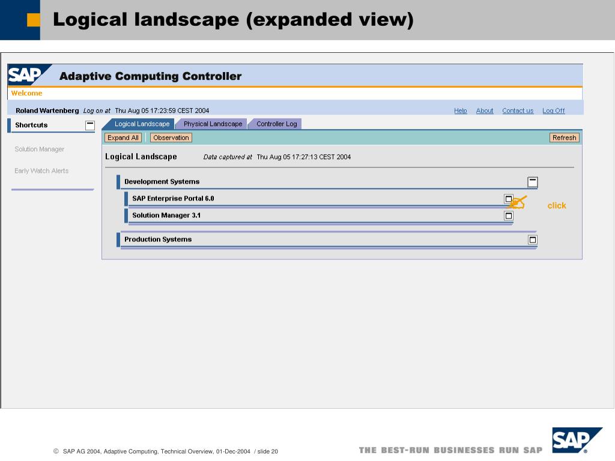Image resolution: width=615 pixels, height=461 pixels.
Task: Expand SAP Enterprise Portal 6.0 entry
Action: pos(509,199)
